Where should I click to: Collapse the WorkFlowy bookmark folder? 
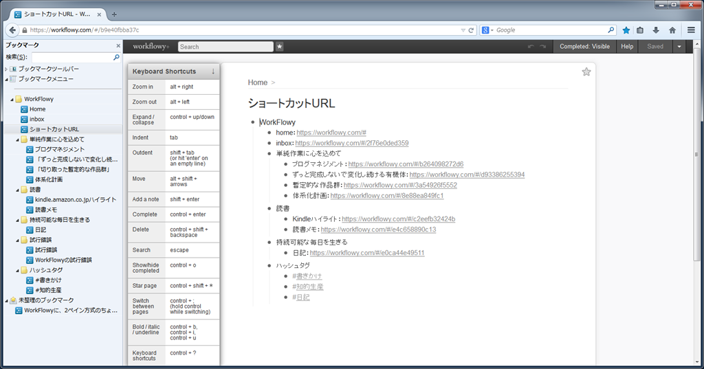pyautogui.click(x=12, y=99)
